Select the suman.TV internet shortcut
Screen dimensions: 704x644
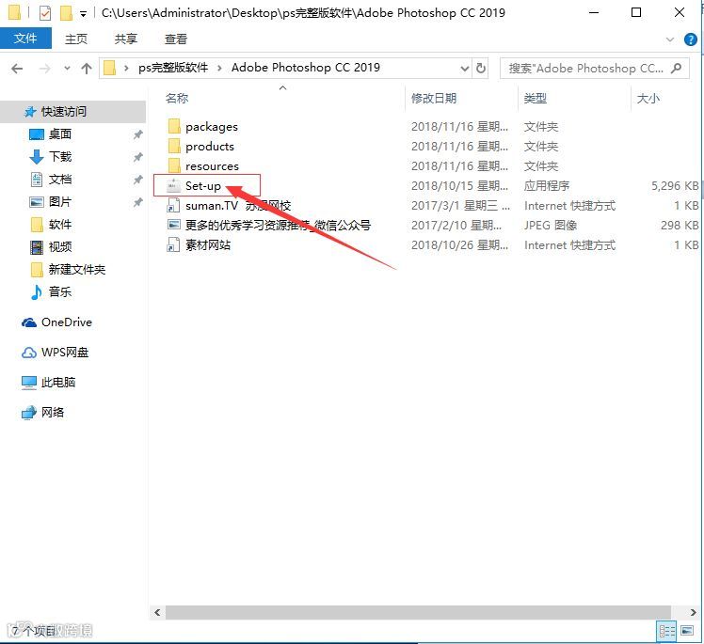coord(238,206)
